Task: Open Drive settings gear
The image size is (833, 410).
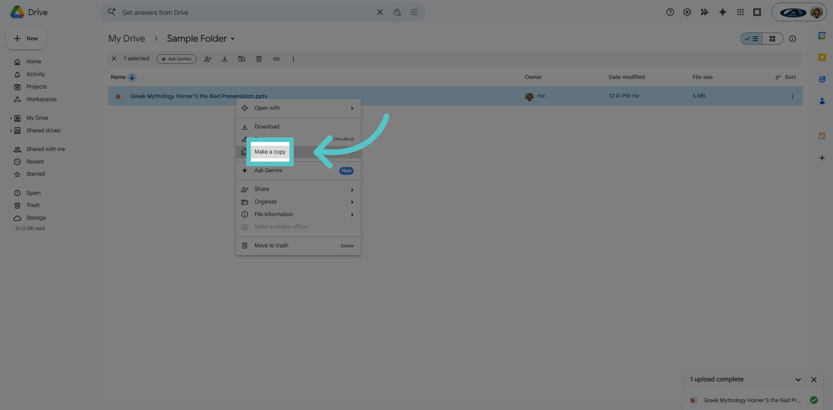Action: click(687, 12)
